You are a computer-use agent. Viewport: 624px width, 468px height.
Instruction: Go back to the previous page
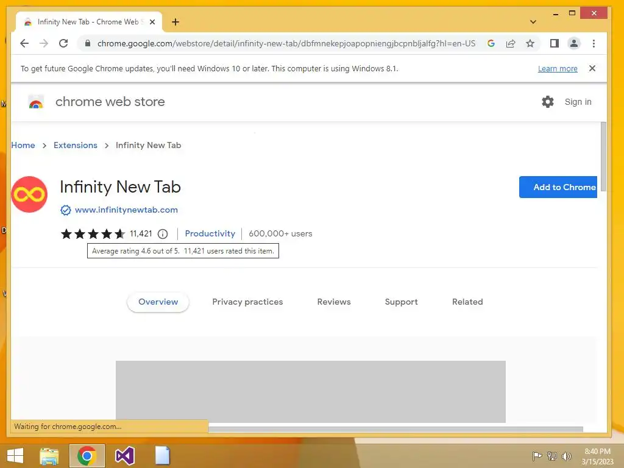24,43
